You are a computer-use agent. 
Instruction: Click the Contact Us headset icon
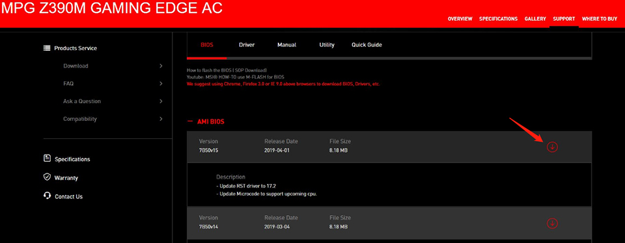[47, 196]
